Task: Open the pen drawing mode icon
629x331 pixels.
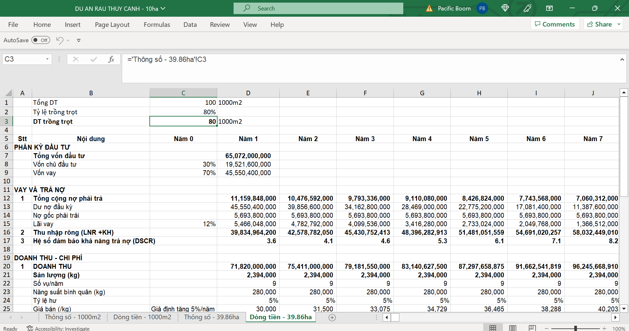Action: click(x=527, y=8)
